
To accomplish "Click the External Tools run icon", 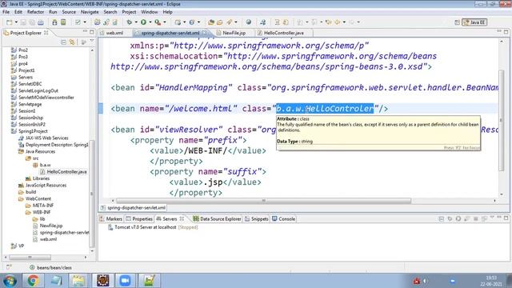I will coord(158,22).
